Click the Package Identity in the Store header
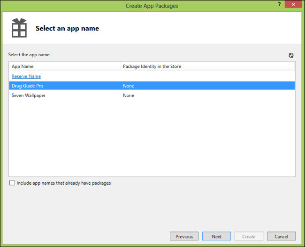The height and width of the screenshot is (247, 305). [x=152, y=67]
